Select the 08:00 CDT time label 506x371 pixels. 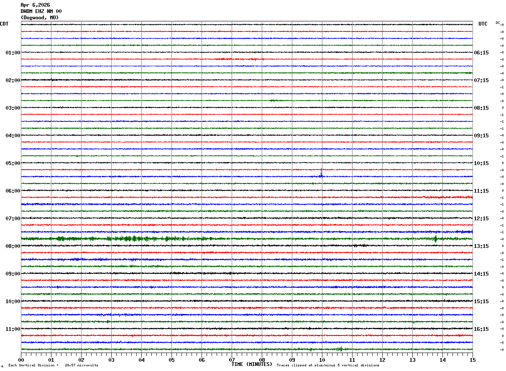(13, 246)
